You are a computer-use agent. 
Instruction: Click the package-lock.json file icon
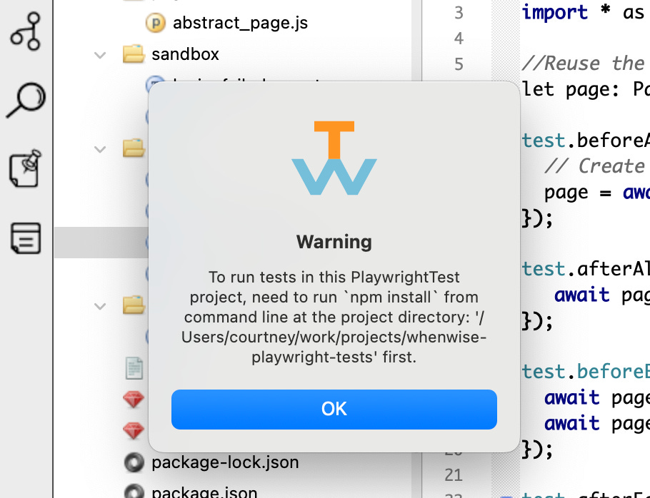pyautogui.click(x=134, y=462)
